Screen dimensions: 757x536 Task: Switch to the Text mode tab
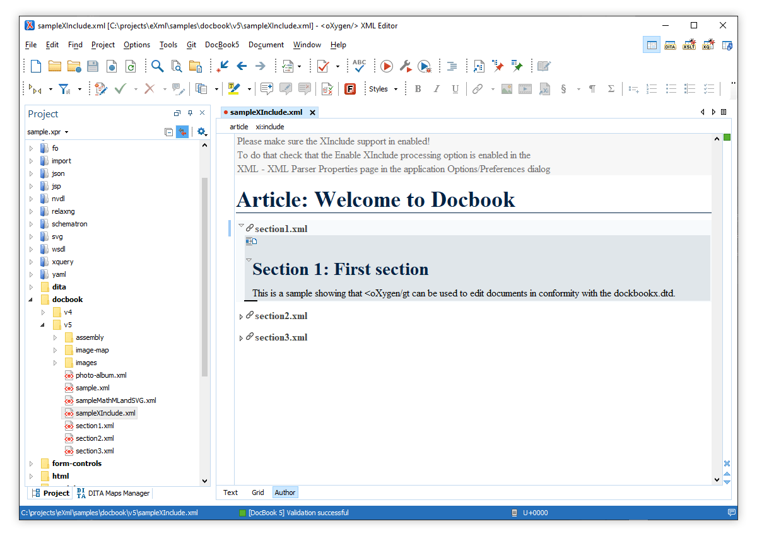[230, 492]
